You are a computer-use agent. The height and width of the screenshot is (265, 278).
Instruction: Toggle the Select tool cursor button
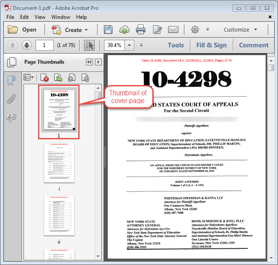pyautogui.click(x=89, y=45)
